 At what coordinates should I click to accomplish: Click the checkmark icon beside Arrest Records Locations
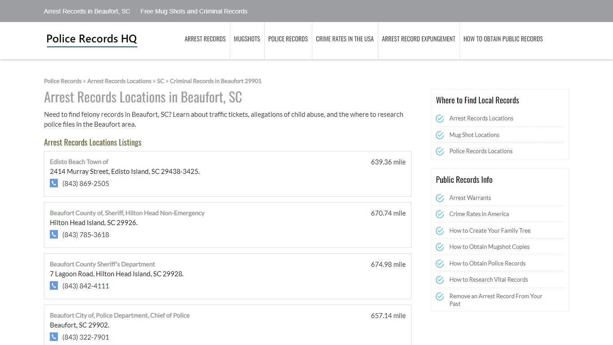pyautogui.click(x=440, y=119)
